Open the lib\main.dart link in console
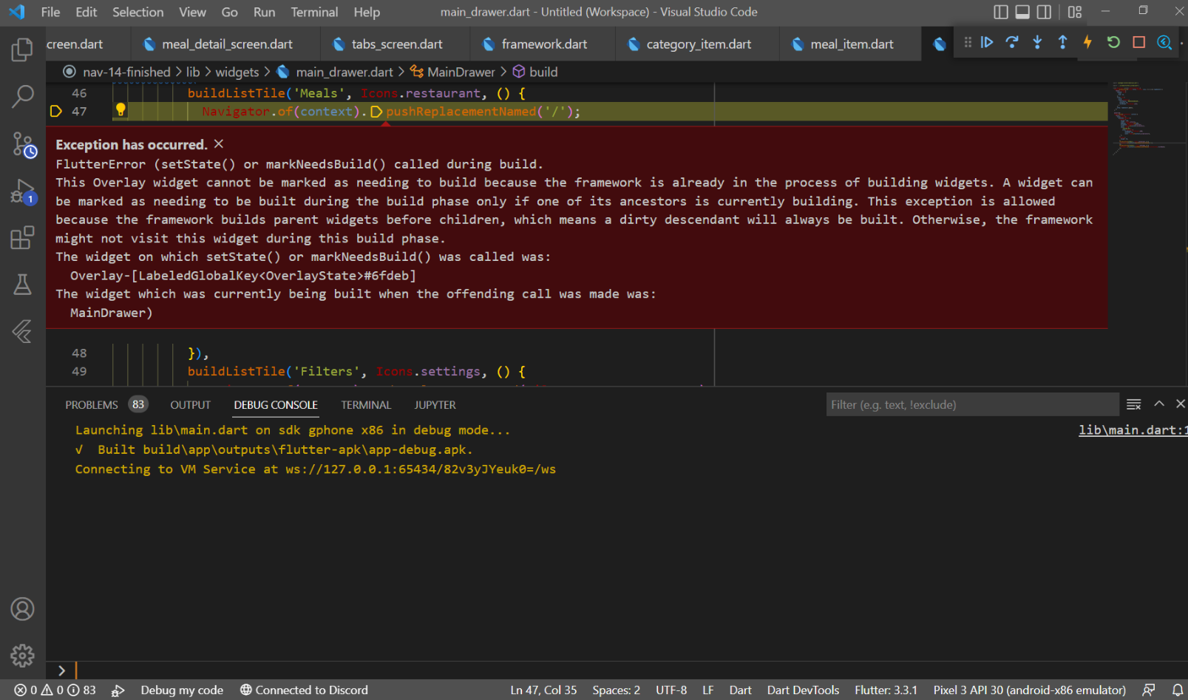Screen dimensions: 1188x700 [1133, 430]
